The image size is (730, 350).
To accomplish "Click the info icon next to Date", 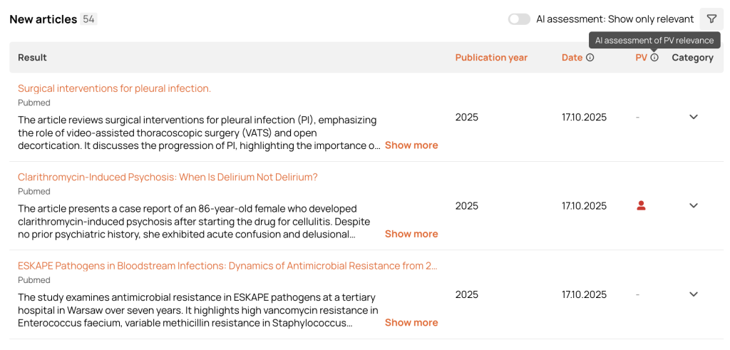I will [x=590, y=58].
